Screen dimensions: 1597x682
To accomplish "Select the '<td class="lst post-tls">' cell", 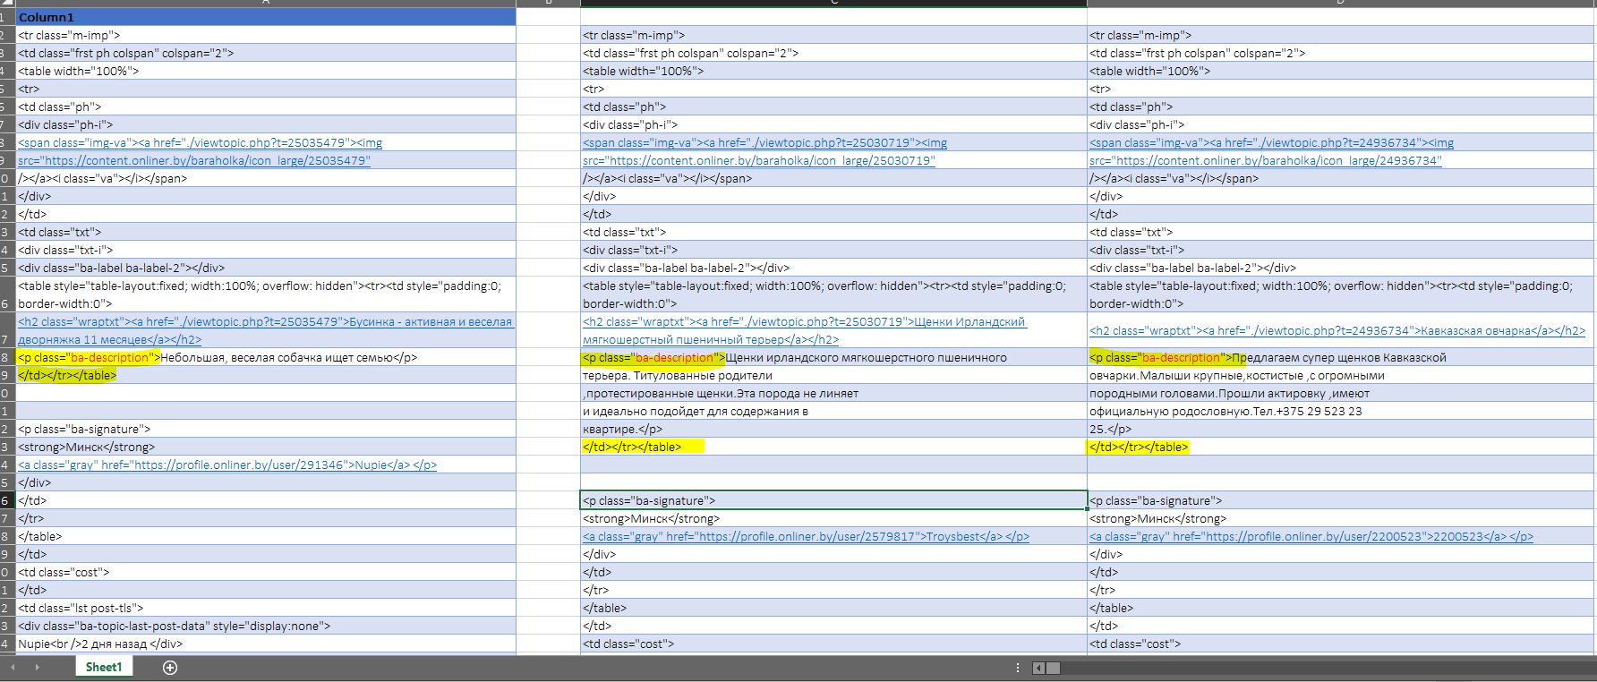I will point(266,608).
